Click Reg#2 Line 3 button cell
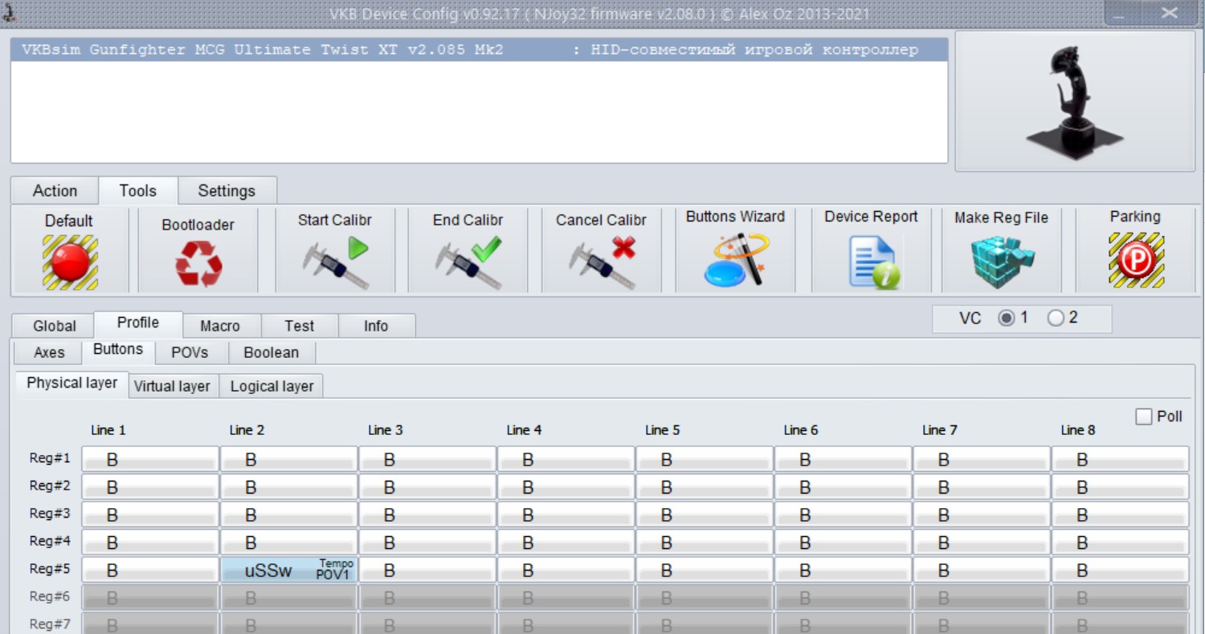Viewport: 1205px width, 634px height. (x=427, y=487)
